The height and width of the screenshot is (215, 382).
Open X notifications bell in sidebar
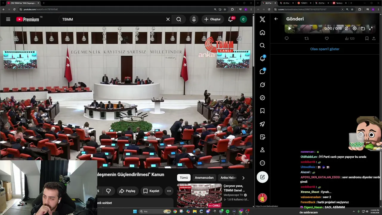click(x=262, y=59)
